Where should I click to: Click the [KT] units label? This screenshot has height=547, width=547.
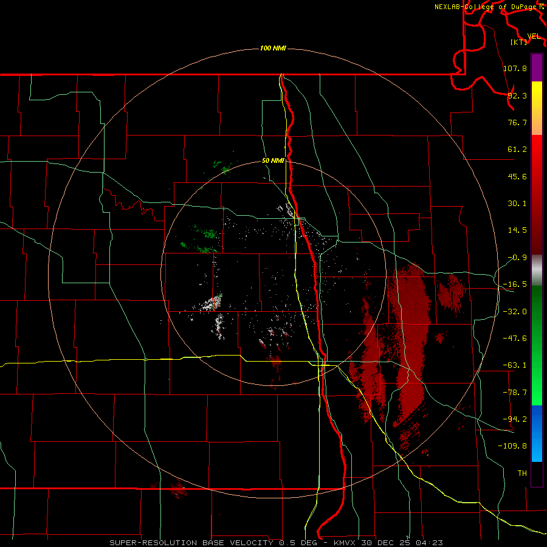coord(519,42)
